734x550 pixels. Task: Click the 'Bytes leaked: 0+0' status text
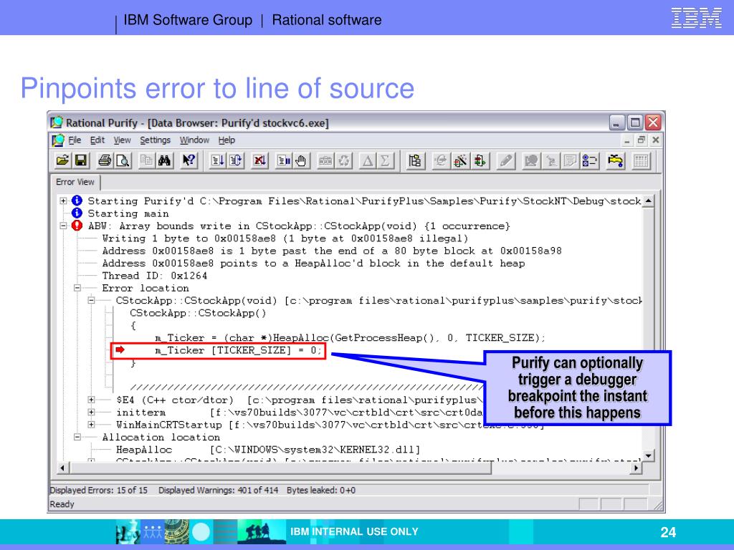tap(321, 490)
